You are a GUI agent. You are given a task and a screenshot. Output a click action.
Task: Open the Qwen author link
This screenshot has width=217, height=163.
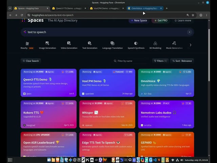27,94
